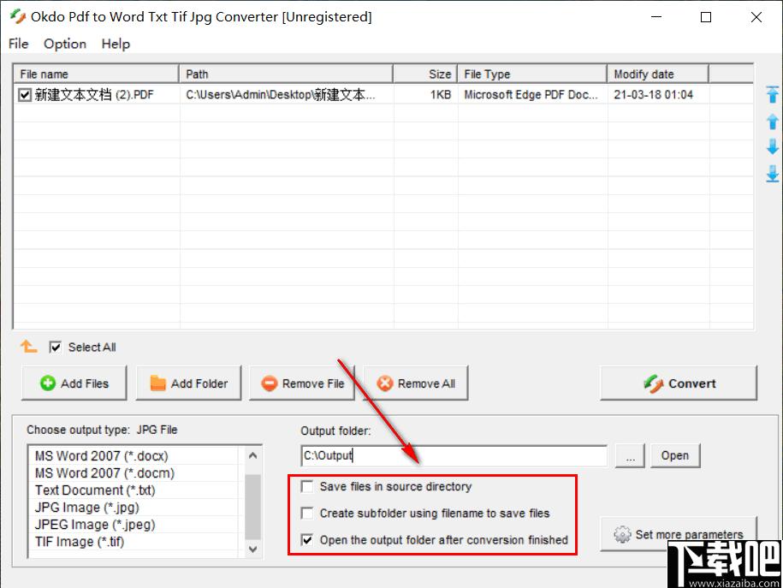Uncheck the 新建文本文档 (2).PDF file checkbox
This screenshot has width=783, height=588.
coord(25,94)
